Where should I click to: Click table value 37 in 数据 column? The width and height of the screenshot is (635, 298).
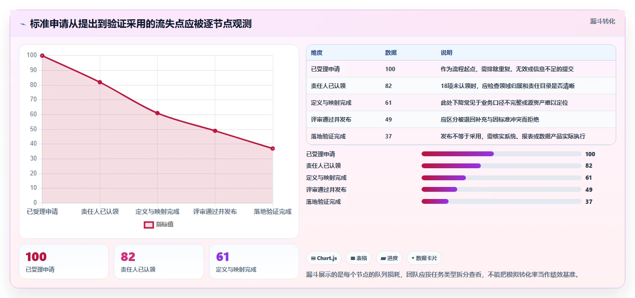click(x=389, y=137)
